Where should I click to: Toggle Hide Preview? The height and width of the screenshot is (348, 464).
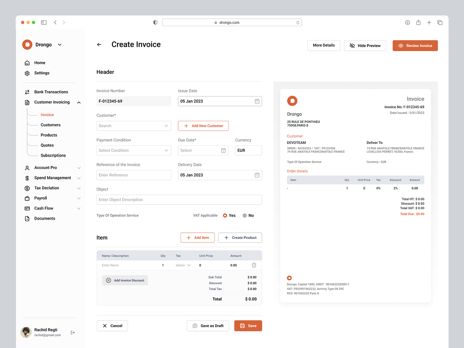365,46
